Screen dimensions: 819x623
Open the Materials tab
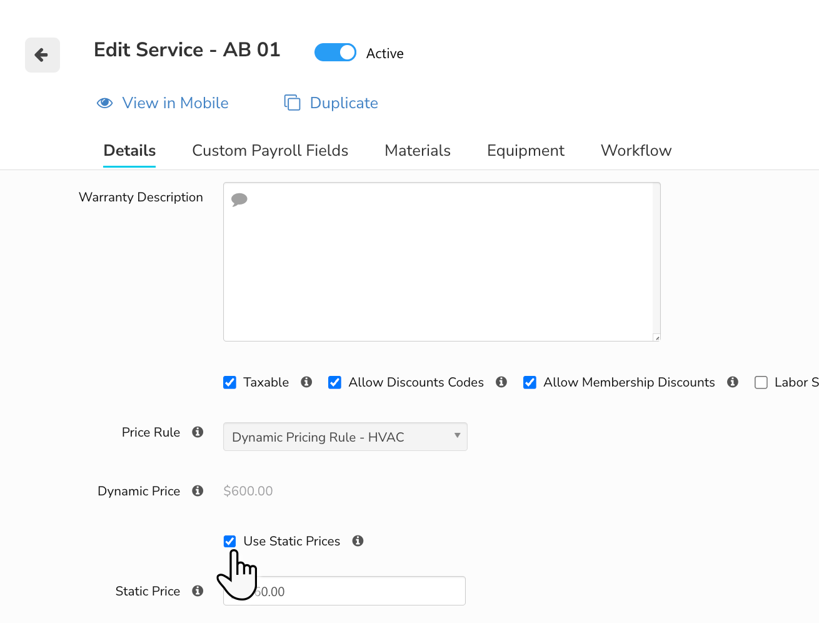[418, 151]
